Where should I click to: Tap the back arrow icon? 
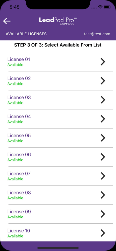pyautogui.click(x=7, y=21)
